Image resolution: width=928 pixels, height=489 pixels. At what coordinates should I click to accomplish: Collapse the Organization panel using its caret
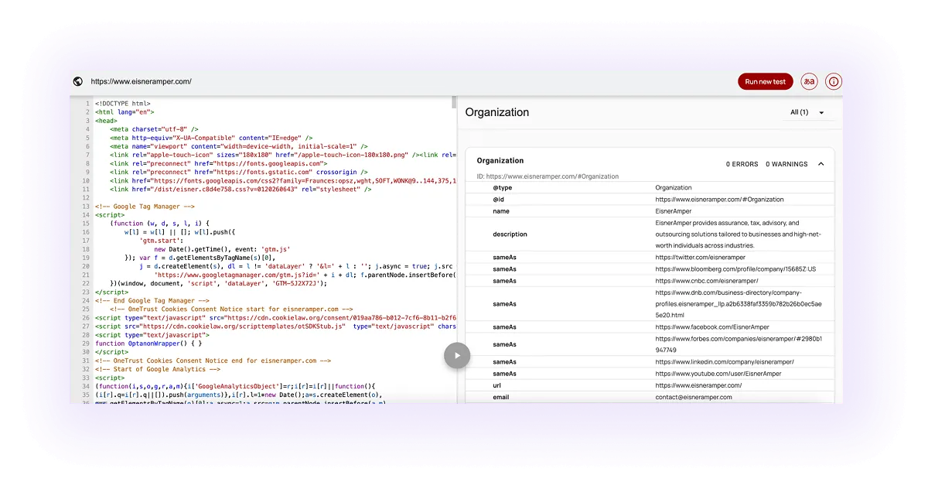click(821, 163)
